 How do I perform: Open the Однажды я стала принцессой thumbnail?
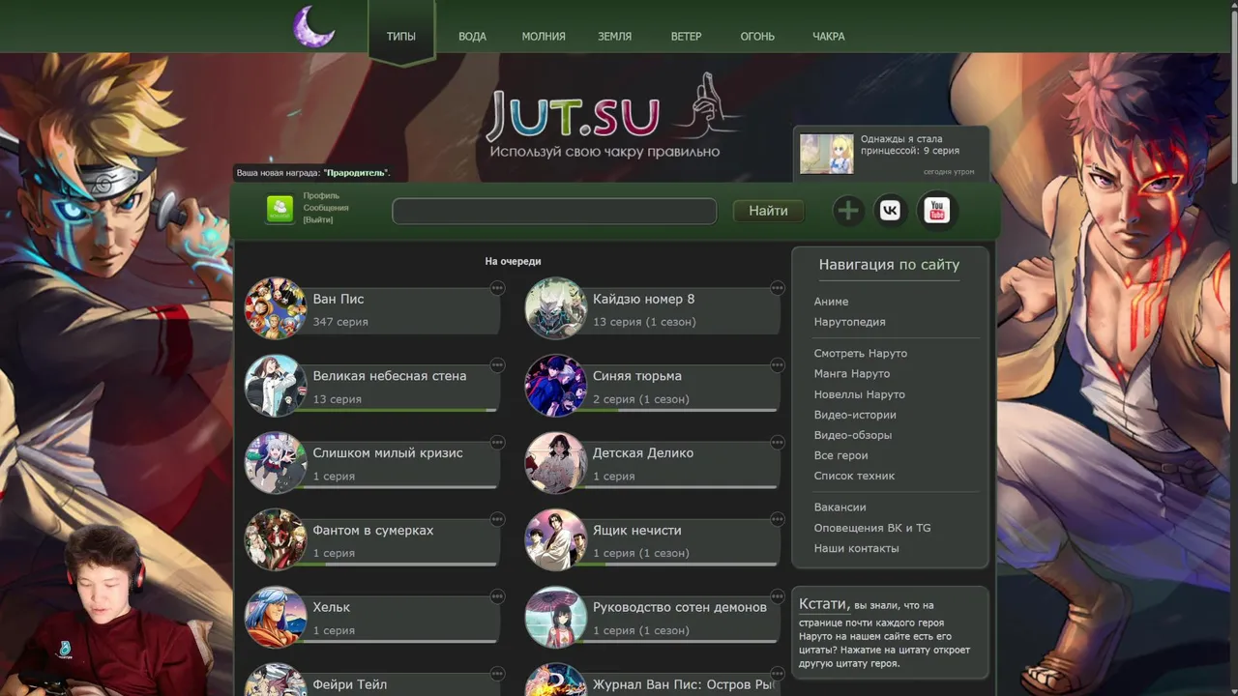tap(827, 154)
